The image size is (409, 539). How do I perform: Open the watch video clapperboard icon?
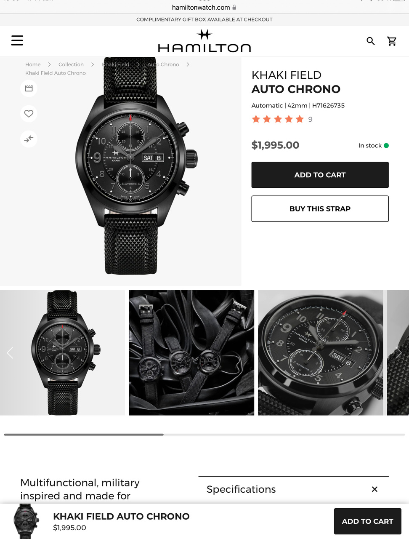[29, 88]
